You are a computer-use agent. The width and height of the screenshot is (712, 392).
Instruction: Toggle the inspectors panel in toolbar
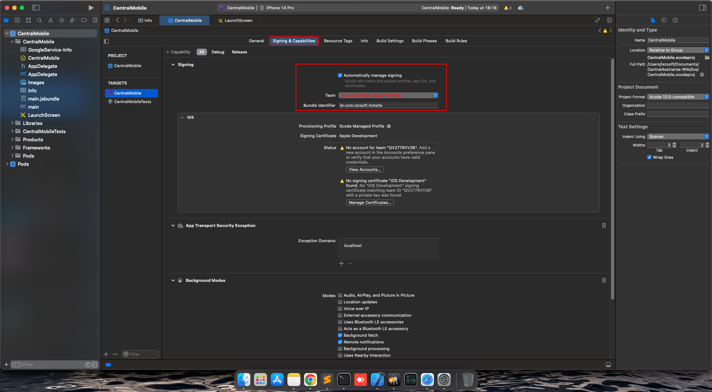702,7
